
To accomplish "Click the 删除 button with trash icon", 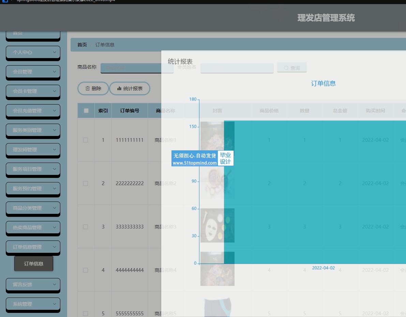I will tap(93, 89).
